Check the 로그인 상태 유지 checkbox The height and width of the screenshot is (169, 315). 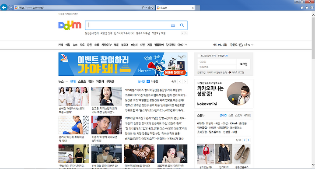pos(199,56)
